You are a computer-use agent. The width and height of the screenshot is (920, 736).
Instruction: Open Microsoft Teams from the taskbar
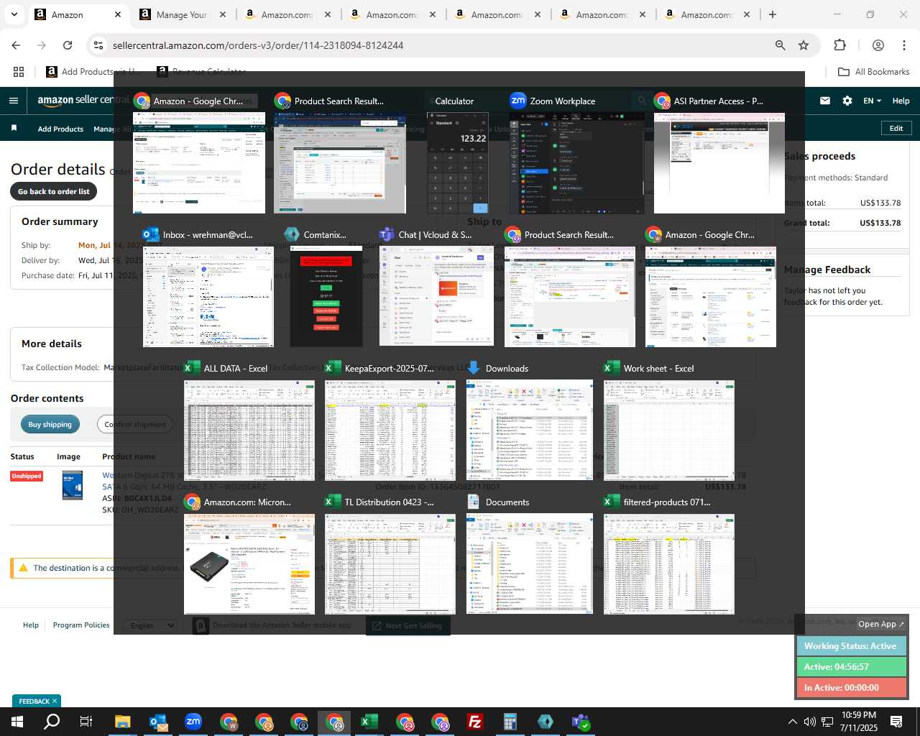pyautogui.click(x=581, y=722)
